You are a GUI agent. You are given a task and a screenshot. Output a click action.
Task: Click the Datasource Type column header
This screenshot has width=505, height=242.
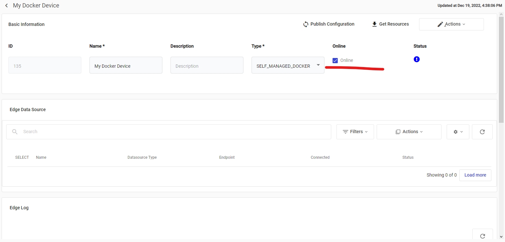pos(142,157)
